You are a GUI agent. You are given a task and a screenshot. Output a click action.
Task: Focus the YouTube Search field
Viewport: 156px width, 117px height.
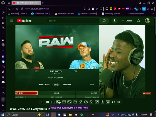(x=73, y=21)
